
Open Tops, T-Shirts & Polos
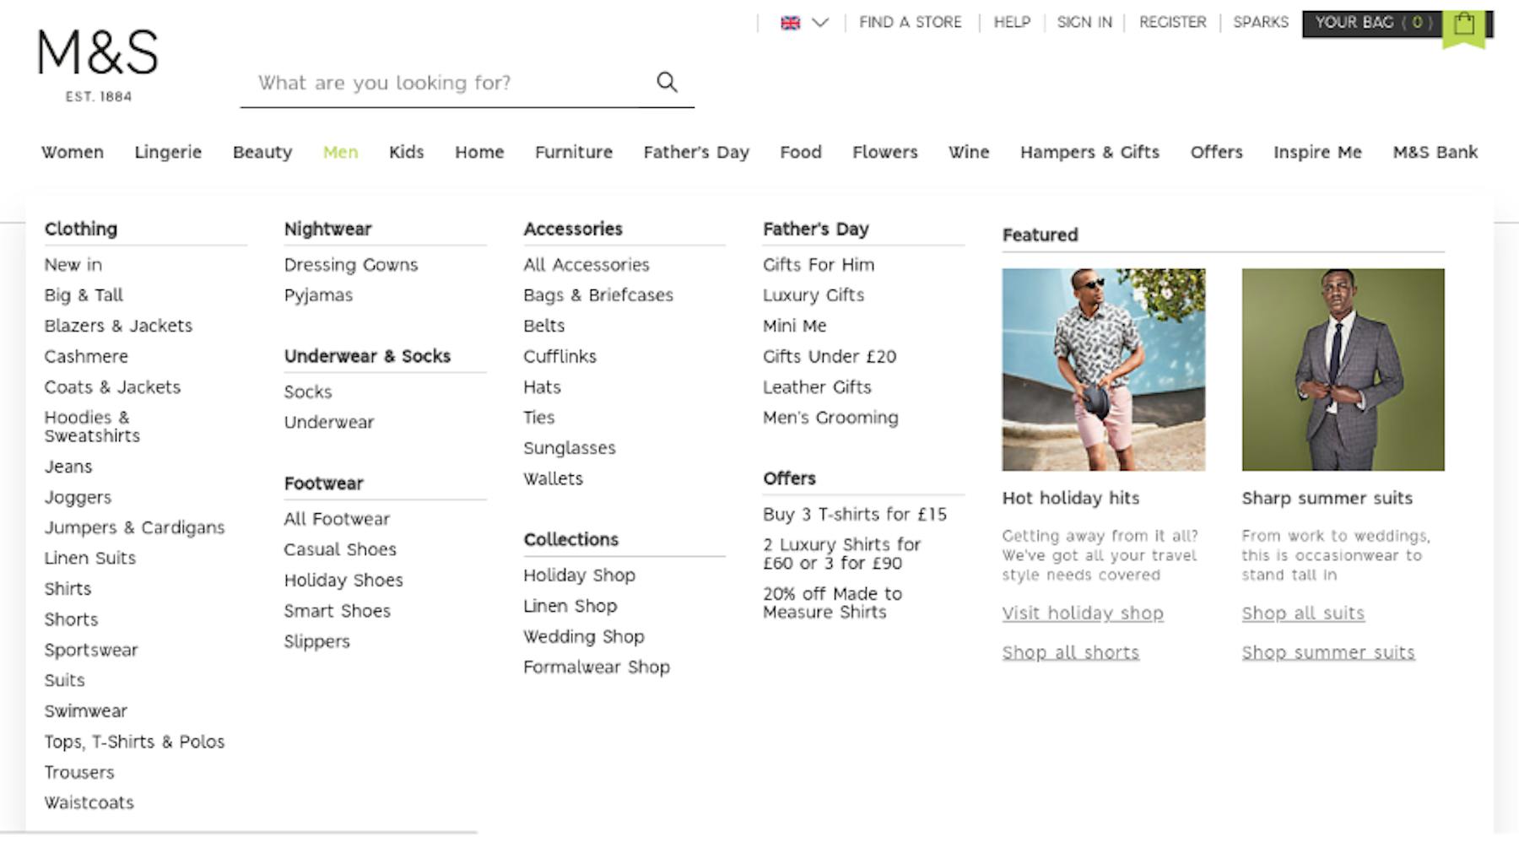tap(134, 742)
